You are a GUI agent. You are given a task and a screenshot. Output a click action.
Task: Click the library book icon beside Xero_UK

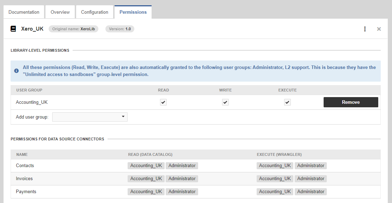(x=13, y=28)
